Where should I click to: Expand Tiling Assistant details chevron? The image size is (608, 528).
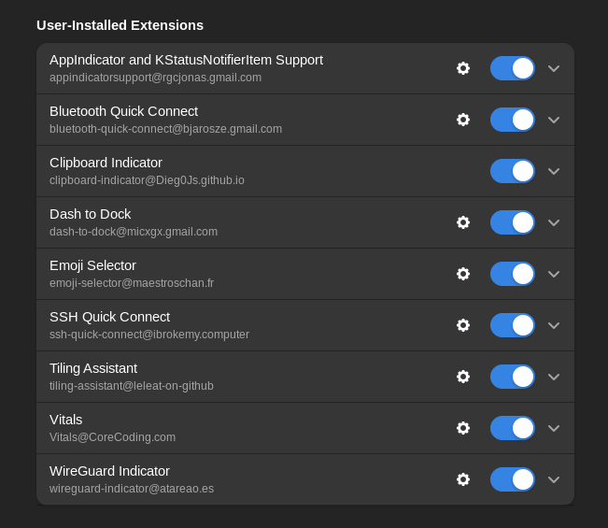(x=554, y=377)
